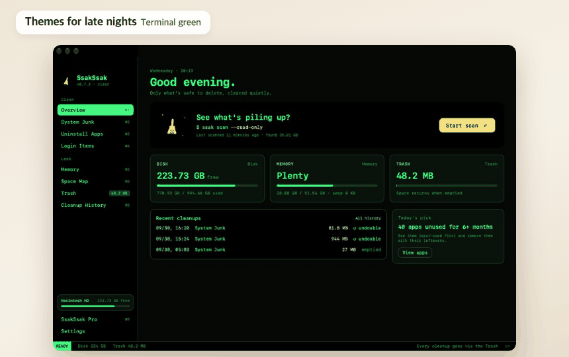Select Login Items in sidebar
Viewport: 569px width, 357px height.
(x=95, y=145)
